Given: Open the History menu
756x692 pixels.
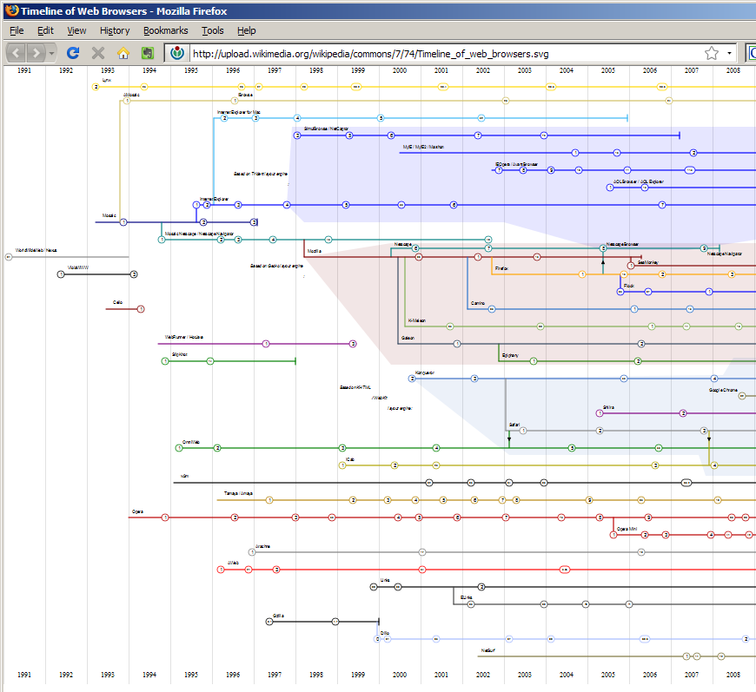Looking at the screenshot, I should (x=115, y=30).
